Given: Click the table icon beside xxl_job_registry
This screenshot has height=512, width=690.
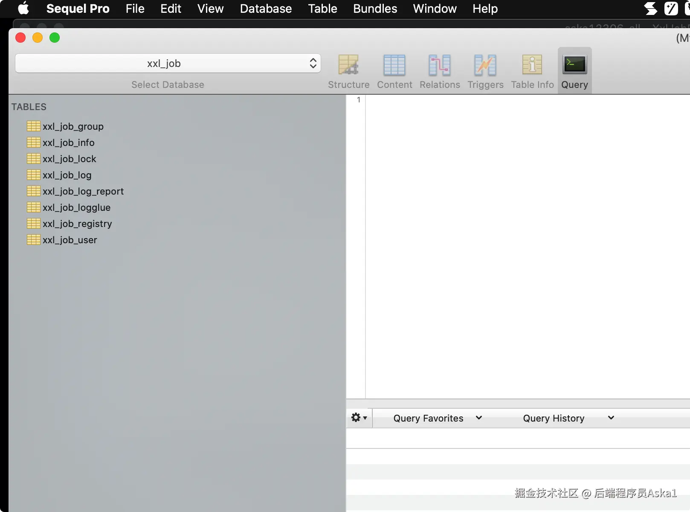Looking at the screenshot, I should click(x=33, y=223).
